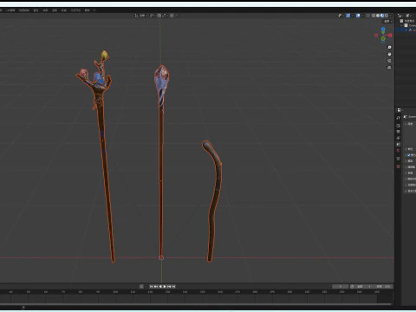This screenshot has height=312, width=416.
Task: Open properties editor type dropdown icon
Action: tap(400, 110)
